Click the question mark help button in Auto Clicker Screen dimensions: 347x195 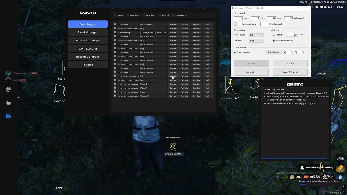(x=236, y=24)
